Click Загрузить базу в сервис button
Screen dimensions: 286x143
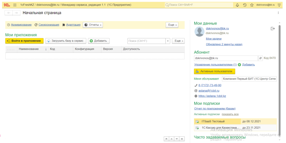point(66,41)
